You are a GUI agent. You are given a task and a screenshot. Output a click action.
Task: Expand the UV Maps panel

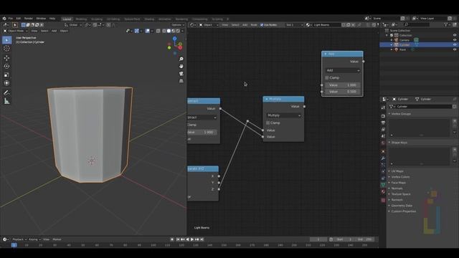click(397, 171)
